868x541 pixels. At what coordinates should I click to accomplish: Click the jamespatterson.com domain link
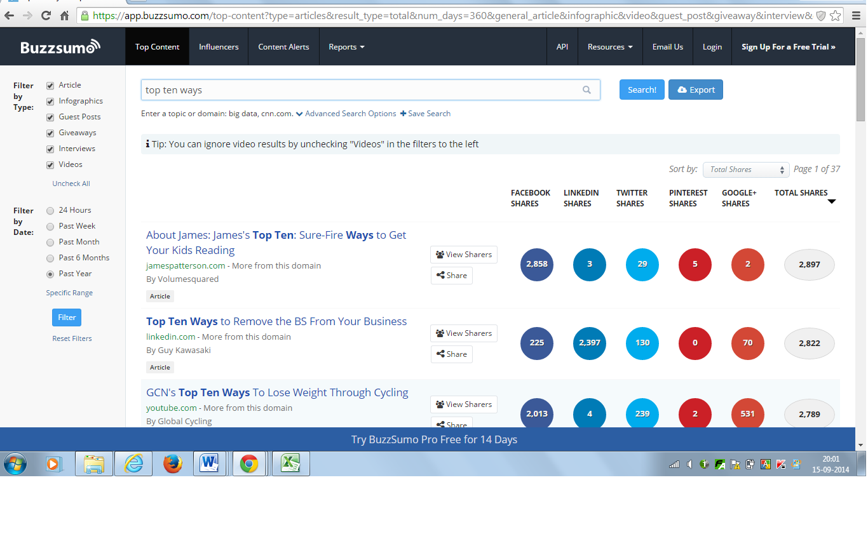pos(186,266)
